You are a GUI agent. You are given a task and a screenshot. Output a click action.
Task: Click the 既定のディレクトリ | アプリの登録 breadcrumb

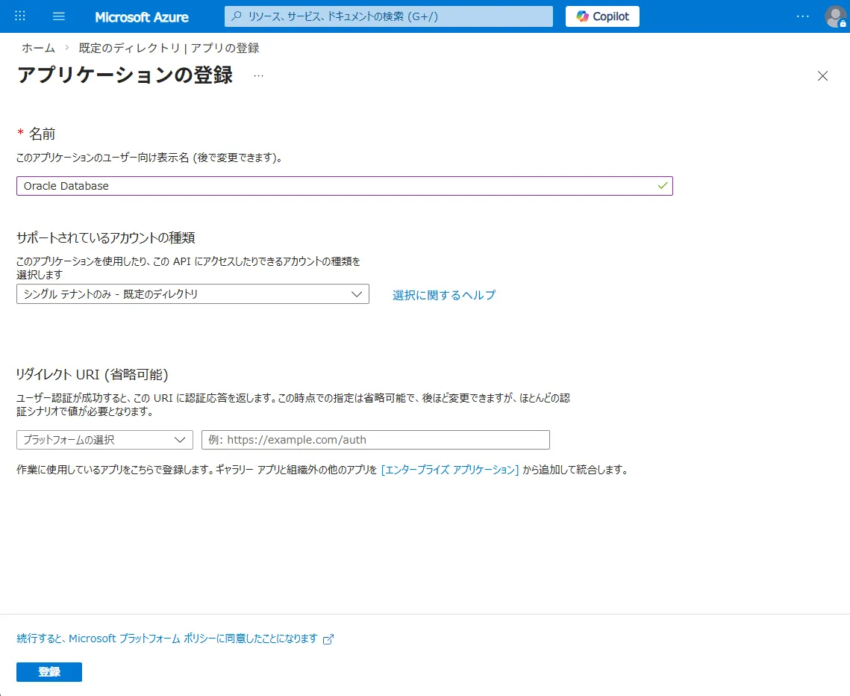coord(166,47)
